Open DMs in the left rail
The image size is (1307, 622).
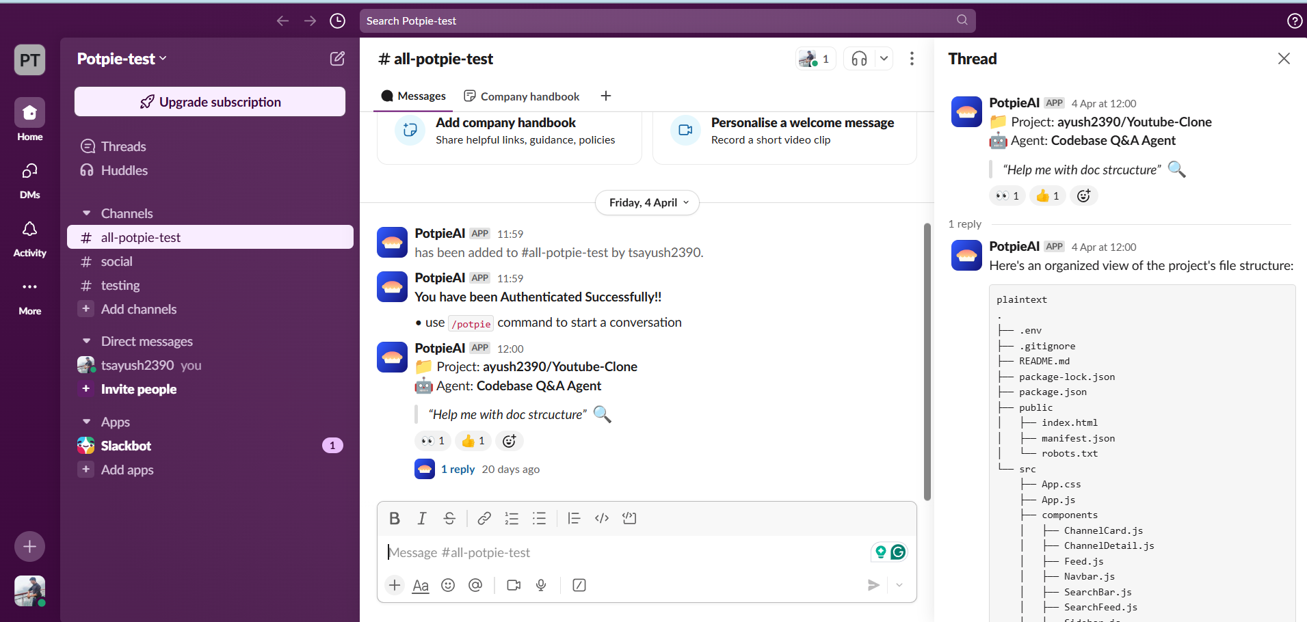30,180
